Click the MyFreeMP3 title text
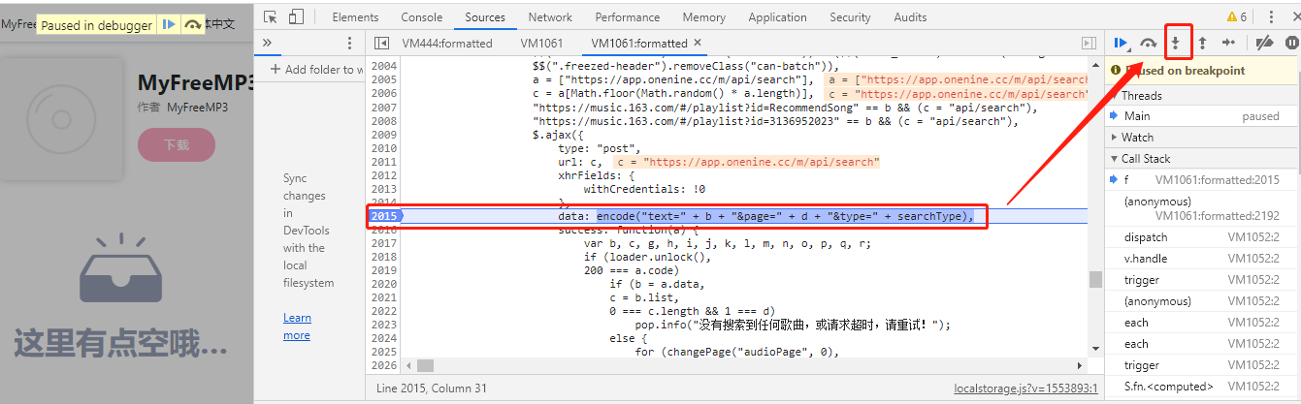 point(195,83)
